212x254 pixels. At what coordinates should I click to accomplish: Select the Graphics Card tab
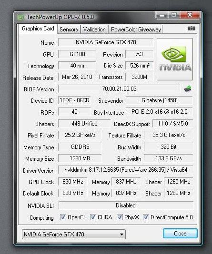[x=38, y=29]
